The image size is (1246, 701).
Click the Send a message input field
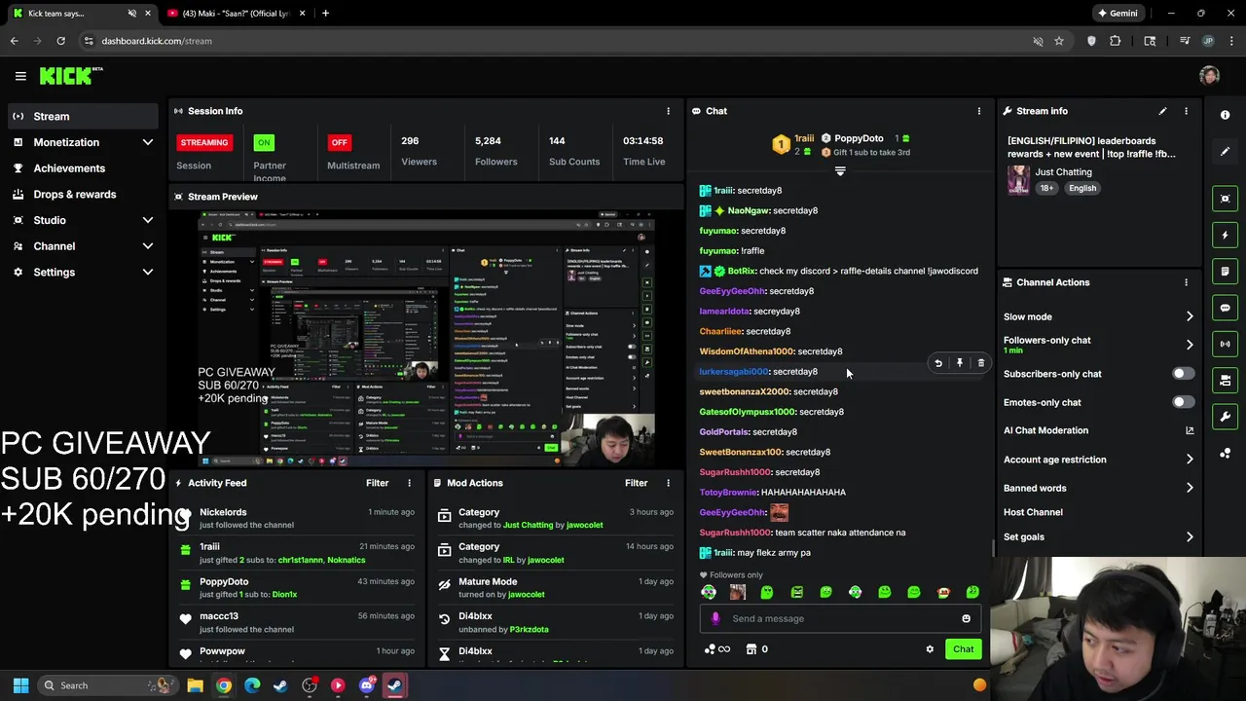(x=839, y=618)
